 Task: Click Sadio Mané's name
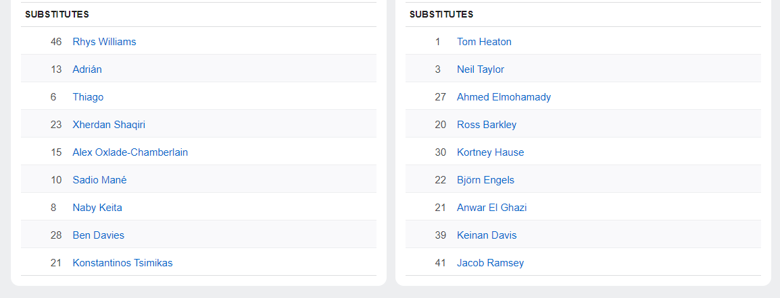click(99, 180)
